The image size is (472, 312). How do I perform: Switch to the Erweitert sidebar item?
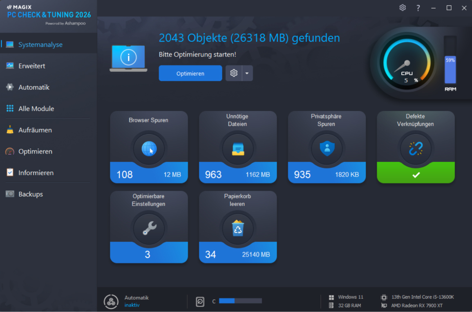click(x=32, y=66)
